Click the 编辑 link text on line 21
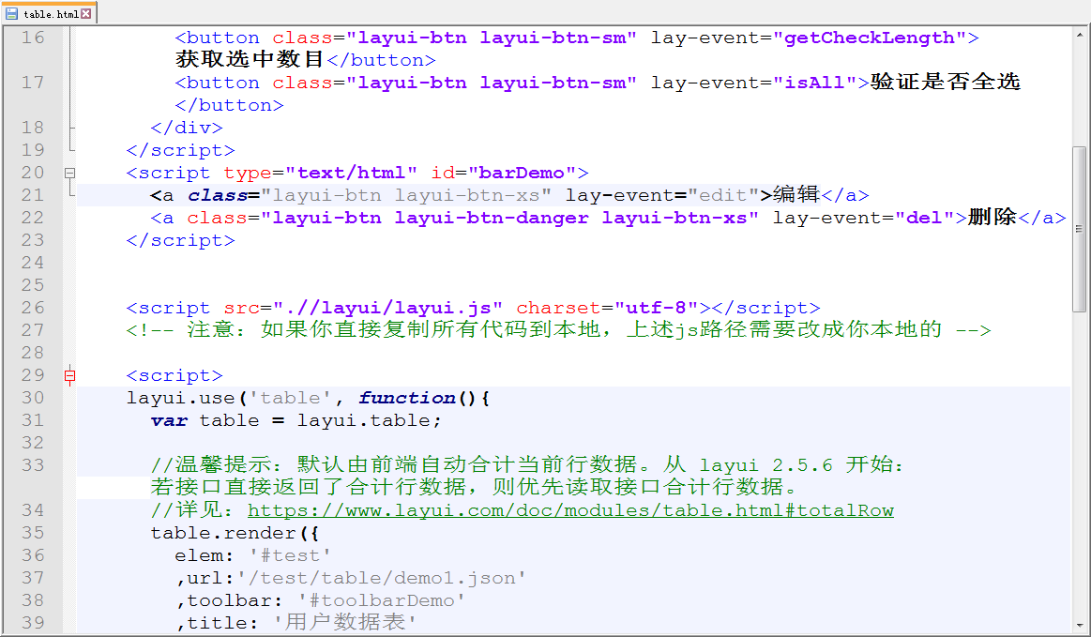This screenshot has height=637, width=1091. pos(796,195)
